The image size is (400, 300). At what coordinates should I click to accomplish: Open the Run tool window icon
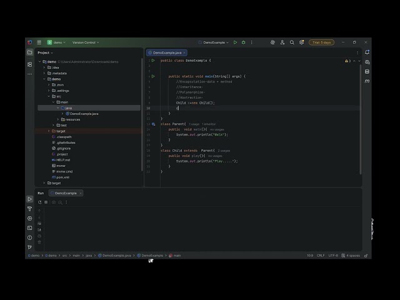pyautogui.click(x=30, y=199)
